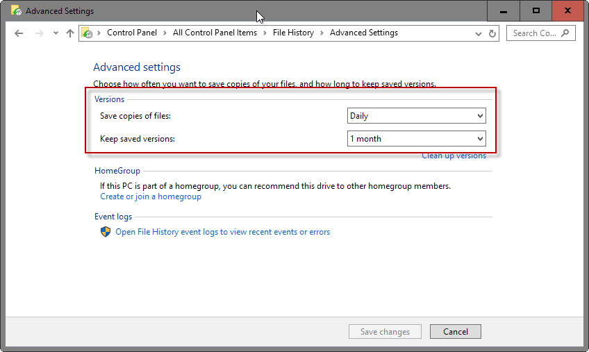Open the recent locations chevron
589x352 pixels.
point(56,33)
